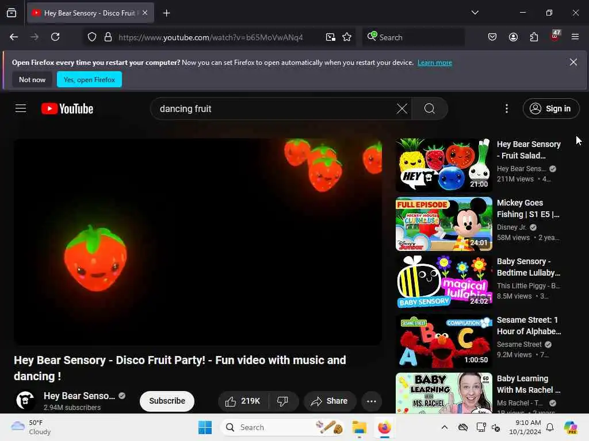Open a new browser tab
The height and width of the screenshot is (441, 589).
point(166,13)
